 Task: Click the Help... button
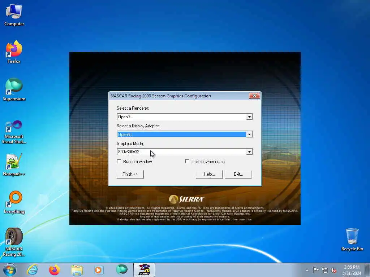click(x=209, y=174)
